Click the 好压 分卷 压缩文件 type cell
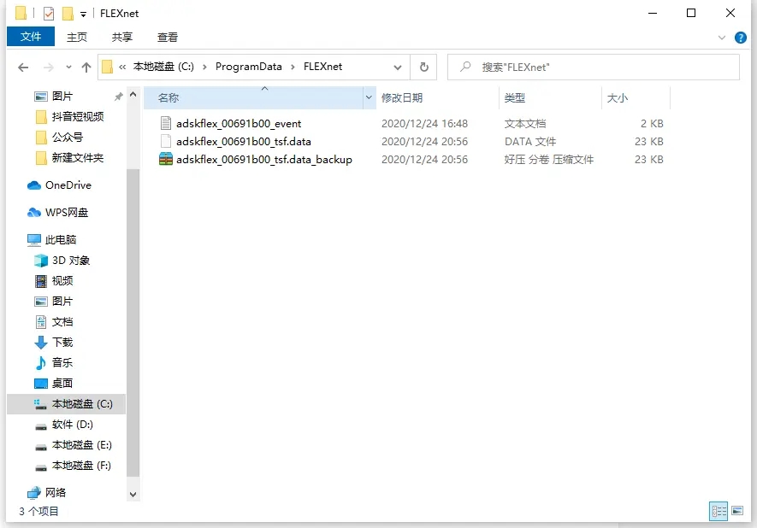Image resolution: width=757 pixels, height=528 pixels. 549,159
